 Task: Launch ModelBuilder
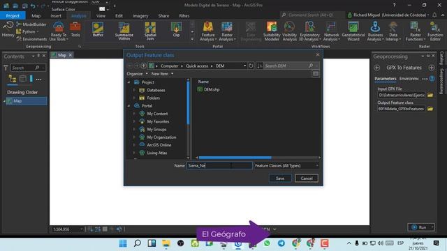[x=31, y=24]
